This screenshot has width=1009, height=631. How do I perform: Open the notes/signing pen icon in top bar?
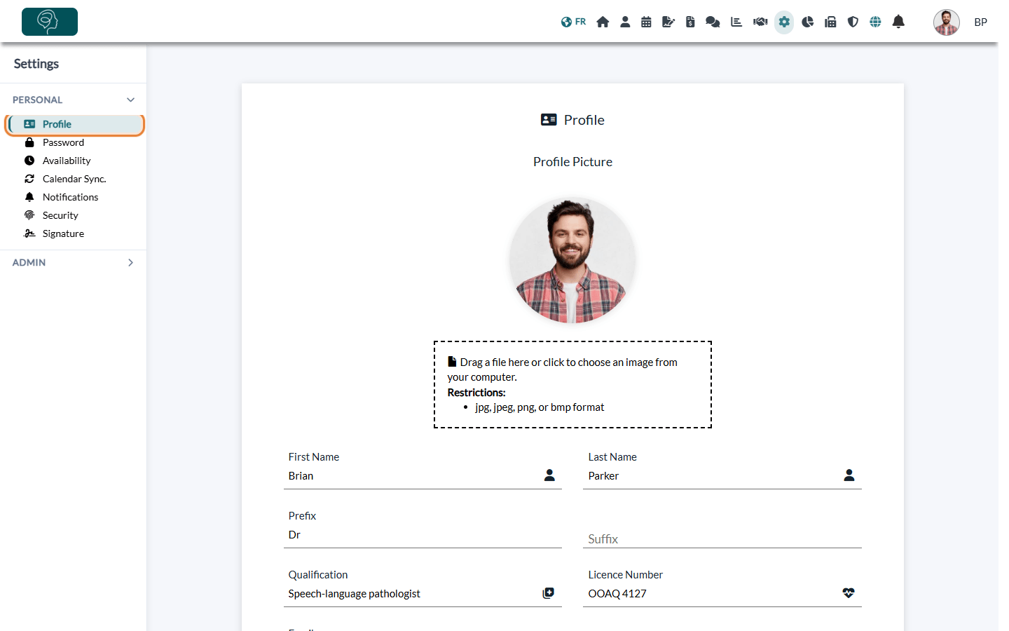tap(668, 22)
